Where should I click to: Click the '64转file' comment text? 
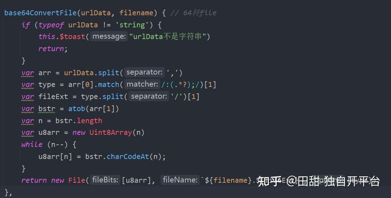pyautogui.click(x=200, y=13)
